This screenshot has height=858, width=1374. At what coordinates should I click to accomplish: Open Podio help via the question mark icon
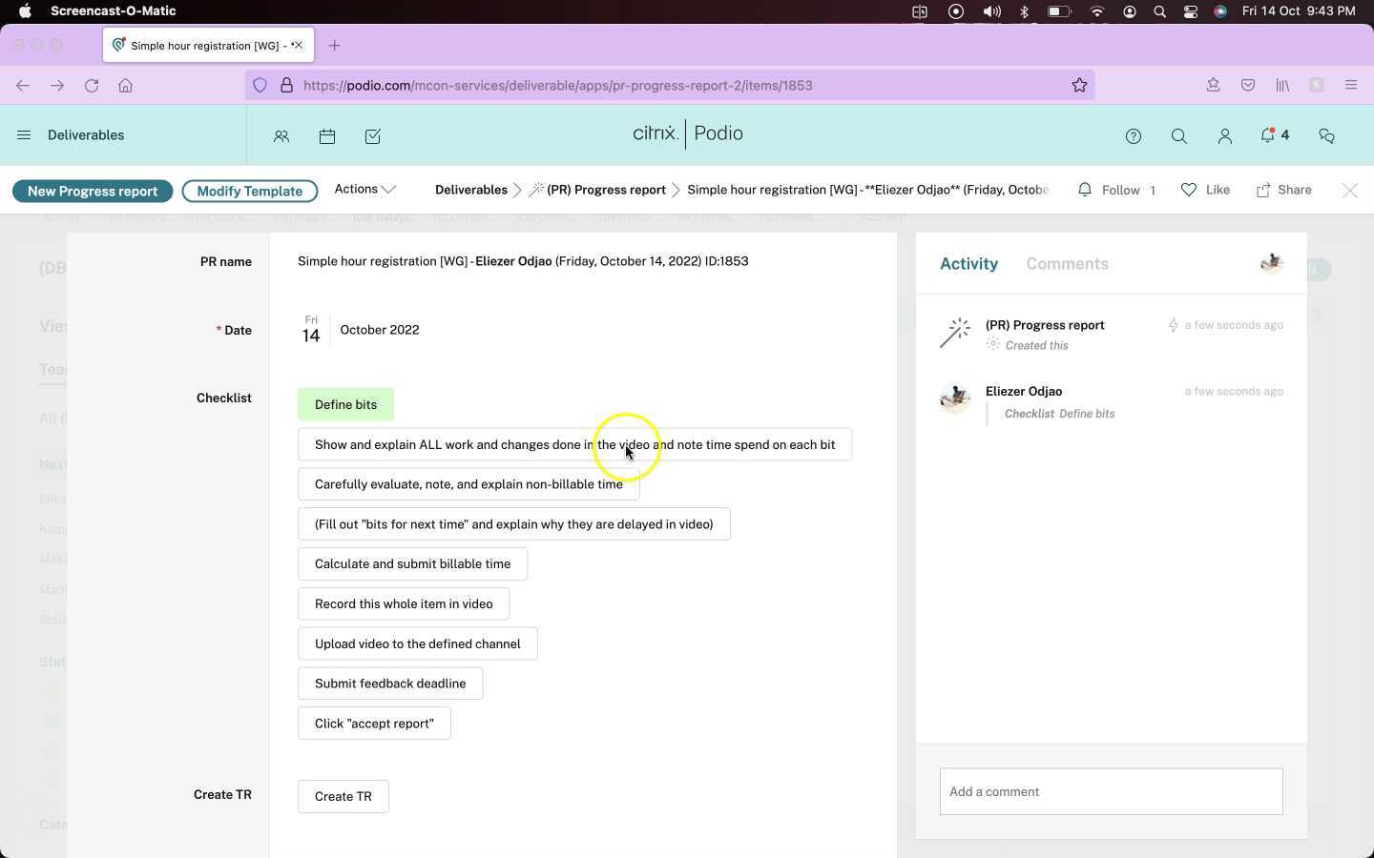pyautogui.click(x=1134, y=135)
